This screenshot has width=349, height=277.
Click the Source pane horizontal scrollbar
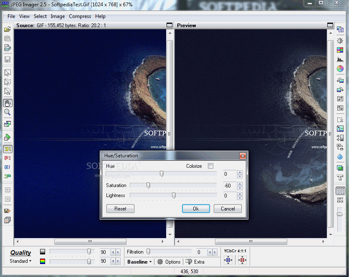(x=90, y=241)
